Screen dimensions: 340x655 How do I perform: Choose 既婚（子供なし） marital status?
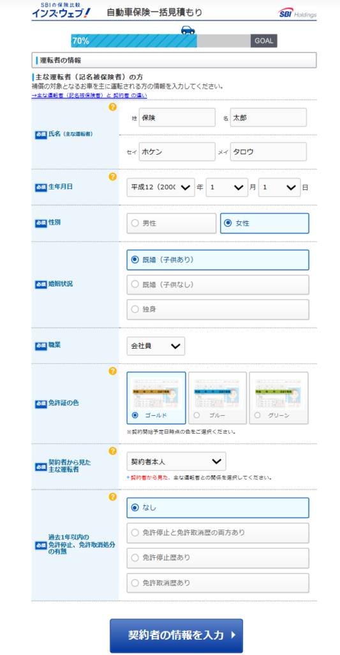(x=218, y=285)
